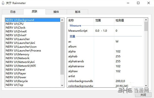Click the variables table scrollbar thumb

pyautogui.click(x=146, y=26)
